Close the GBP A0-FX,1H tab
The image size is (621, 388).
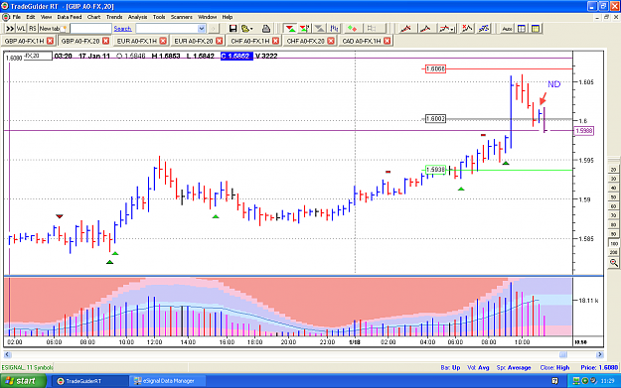click(x=50, y=41)
